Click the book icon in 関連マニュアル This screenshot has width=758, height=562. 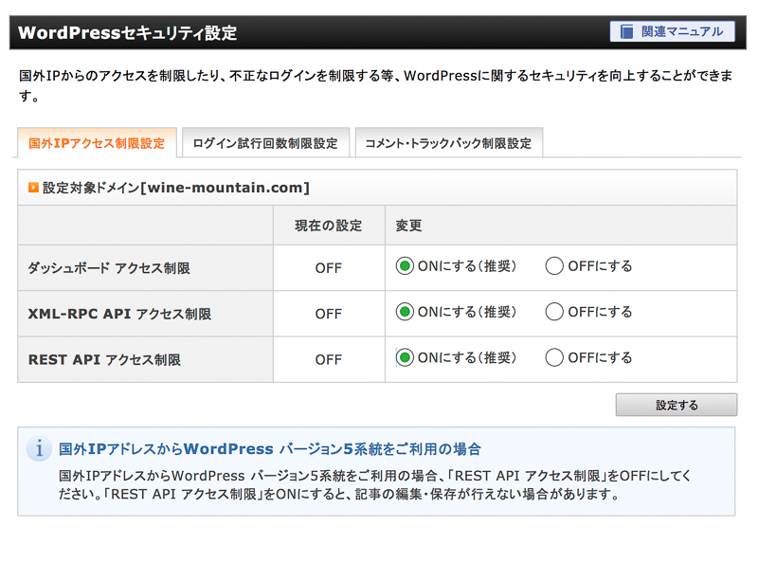coord(626,32)
